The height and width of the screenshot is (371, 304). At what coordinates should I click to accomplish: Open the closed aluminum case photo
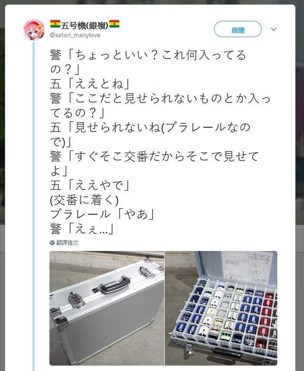click(x=106, y=308)
